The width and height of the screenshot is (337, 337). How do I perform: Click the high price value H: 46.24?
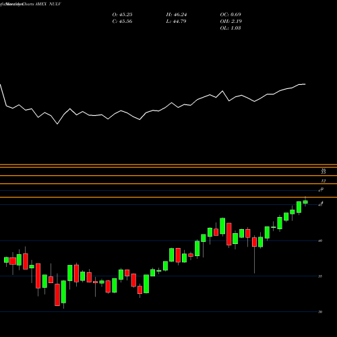click(177, 15)
